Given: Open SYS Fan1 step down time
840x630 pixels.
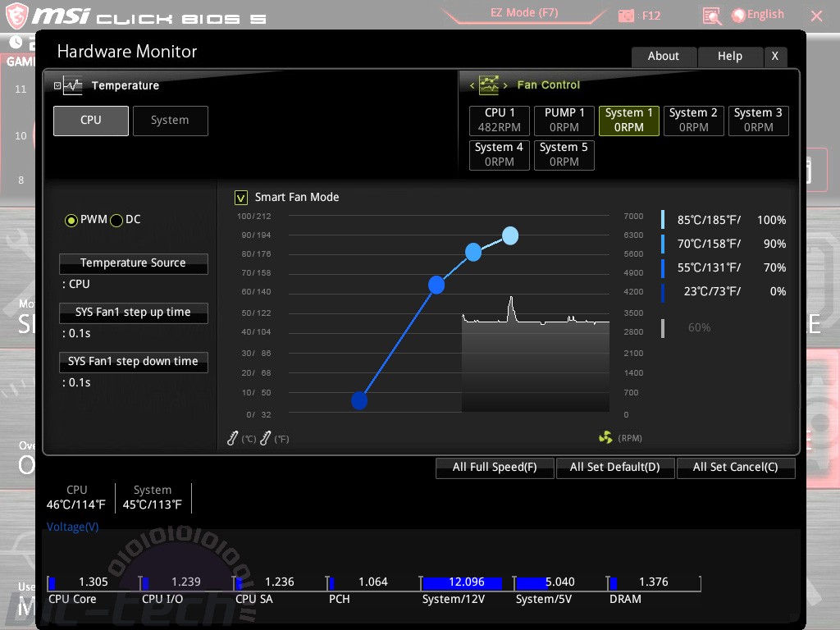Looking at the screenshot, I should click(134, 362).
